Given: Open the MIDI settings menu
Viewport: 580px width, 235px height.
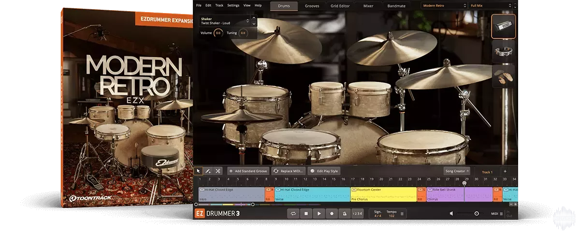Looking at the screenshot, I should coord(497,213).
